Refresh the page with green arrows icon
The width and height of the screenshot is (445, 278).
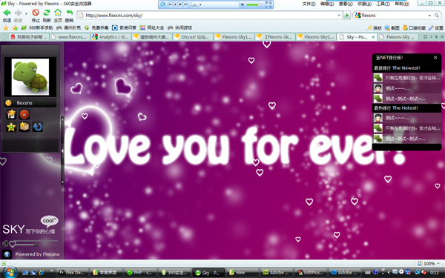(x=47, y=13)
